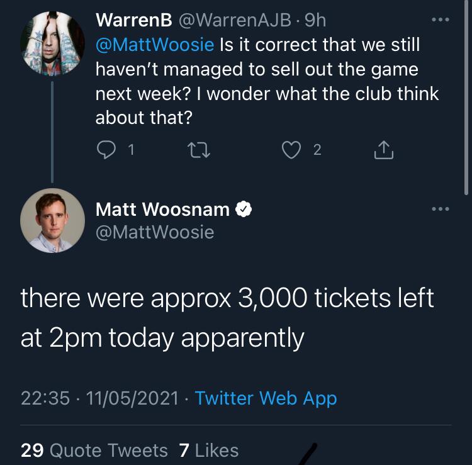Click the @MattWoosie mention in the reply
Screen dimensions: 472x465
point(155,45)
